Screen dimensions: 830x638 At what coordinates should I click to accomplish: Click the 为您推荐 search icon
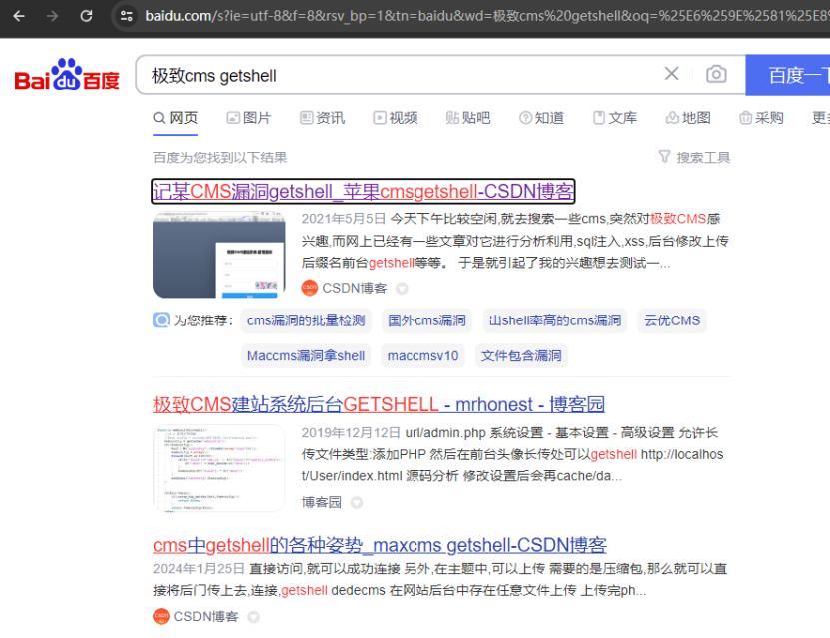pos(162,320)
